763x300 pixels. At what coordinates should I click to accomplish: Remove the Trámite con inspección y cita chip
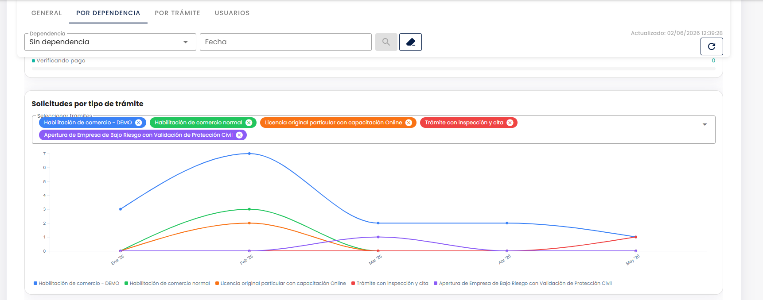click(510, 123)
